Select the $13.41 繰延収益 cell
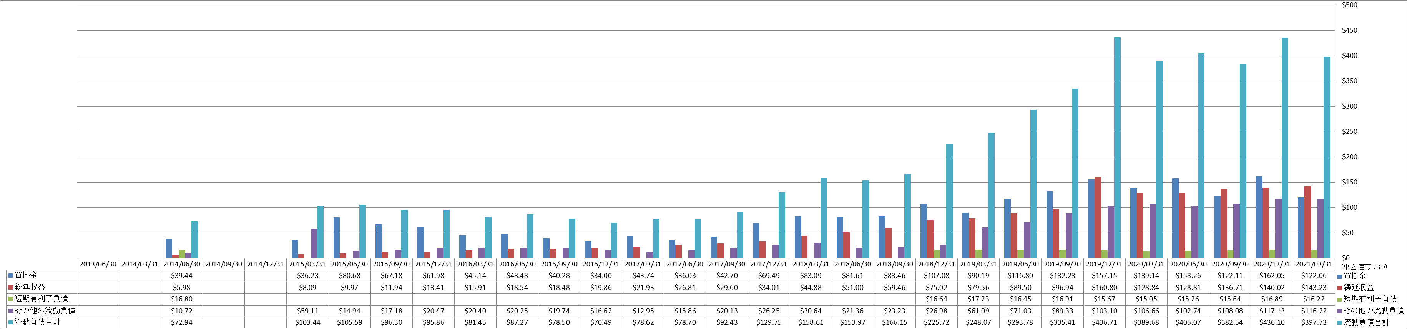The height and width of the screenshot is (329, 1407). [433, 287]
